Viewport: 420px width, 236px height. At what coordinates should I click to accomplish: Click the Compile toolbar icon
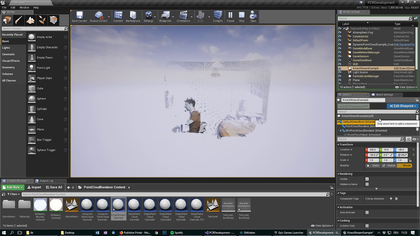tap(218, 17)
